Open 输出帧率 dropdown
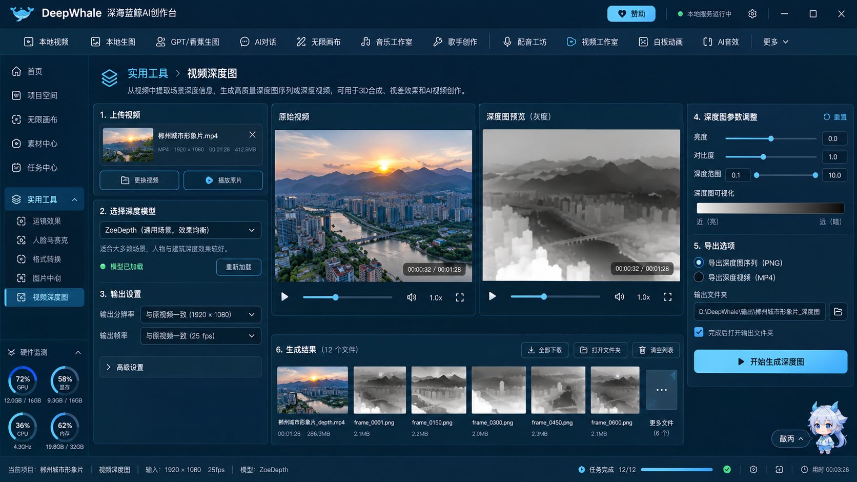857x482 pixels. point(200,336)
